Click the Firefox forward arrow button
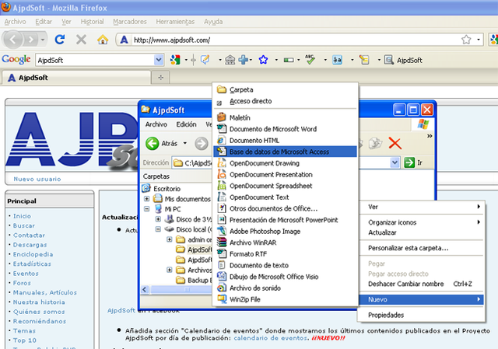 click(x=31, y=40)
